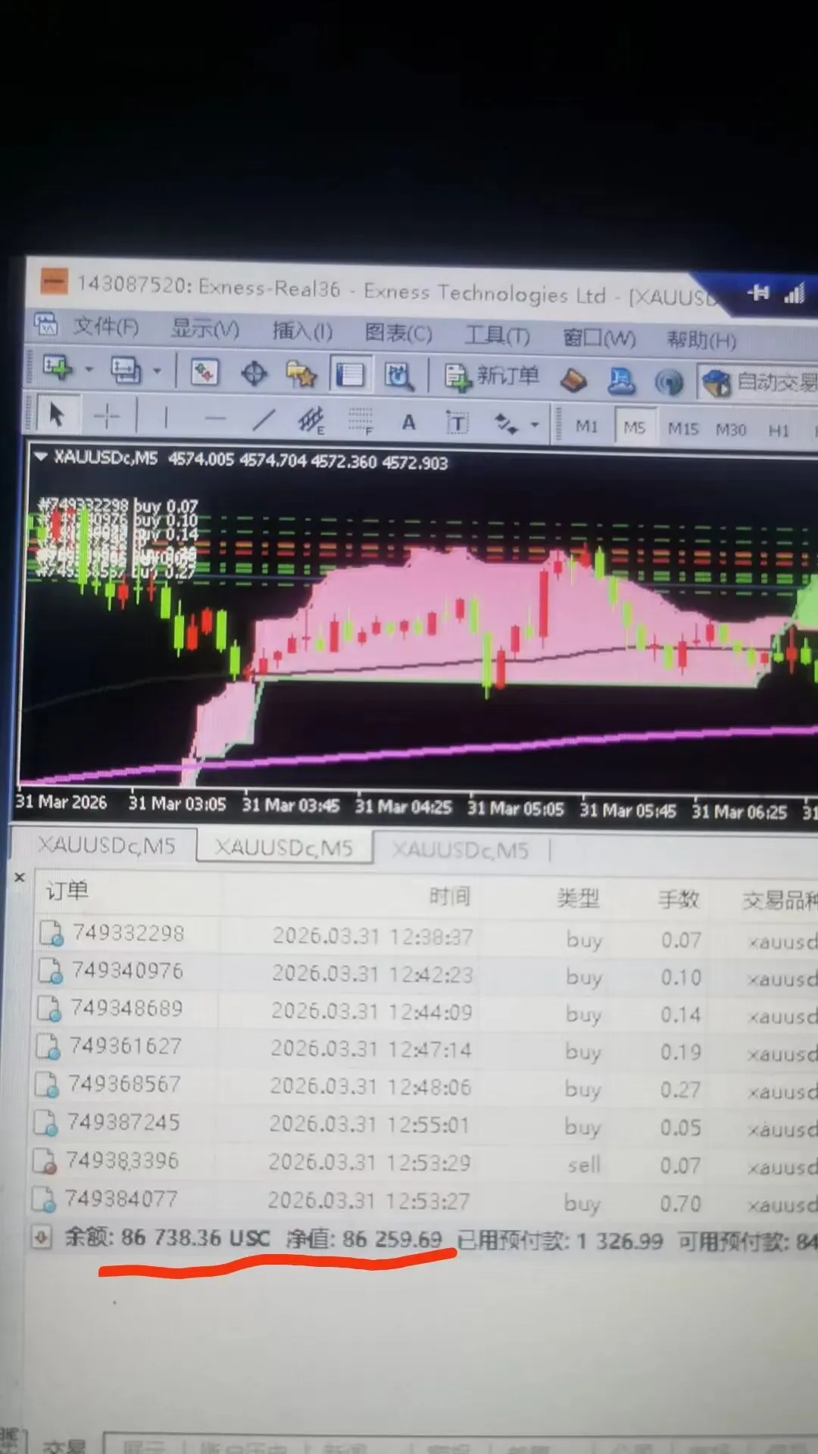Select the Text 'A' tool
This screenshot has height=1454, width=818.
point(409,423)
